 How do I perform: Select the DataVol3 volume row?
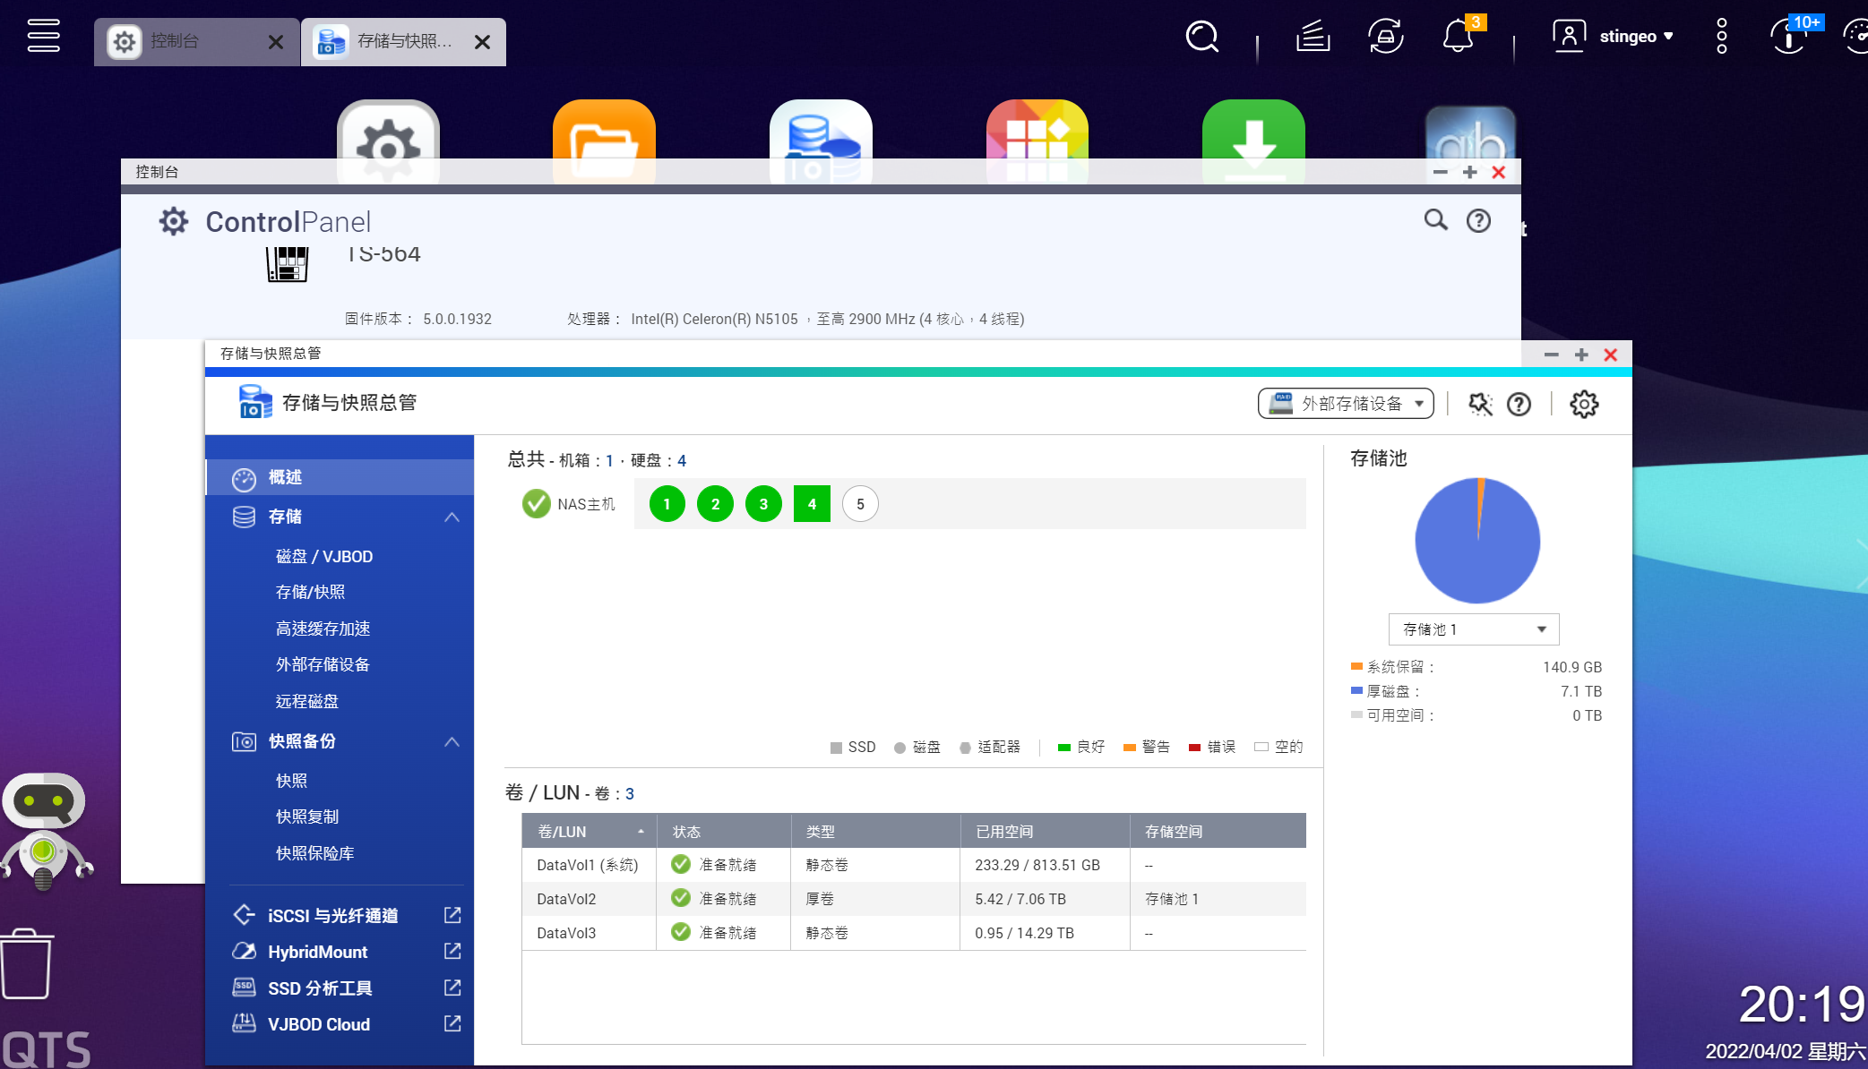(914, 933)
